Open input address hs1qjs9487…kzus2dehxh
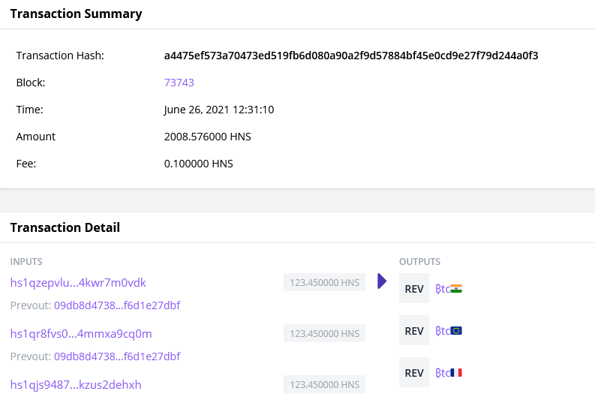The image size is (595, 397). click(76, 385)
